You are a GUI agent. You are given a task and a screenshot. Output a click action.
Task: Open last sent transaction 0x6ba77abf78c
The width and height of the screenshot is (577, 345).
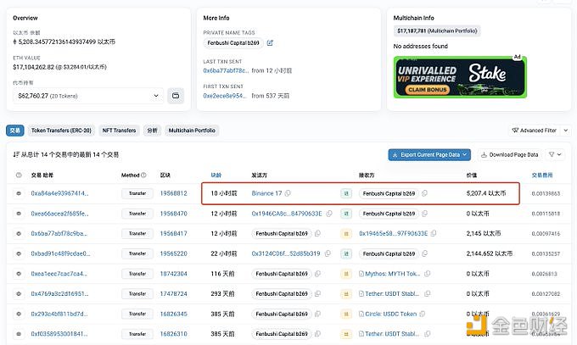pos(226,70)
